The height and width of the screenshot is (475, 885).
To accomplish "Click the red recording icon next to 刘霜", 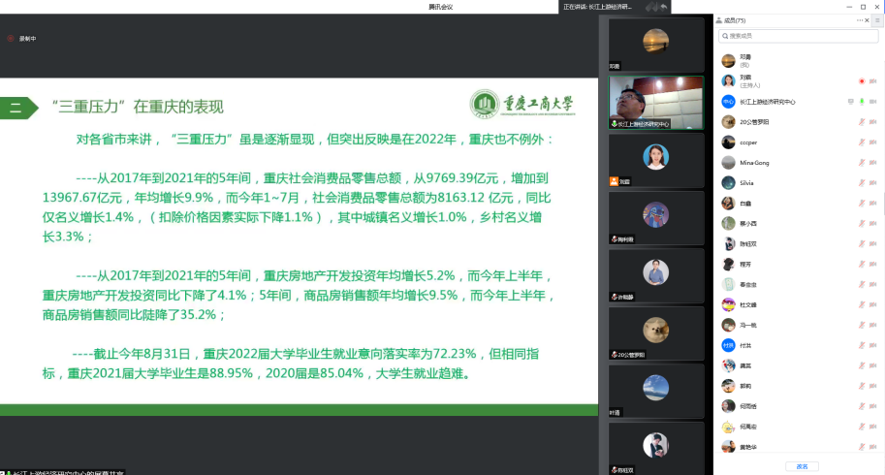I will coord(861,80).
